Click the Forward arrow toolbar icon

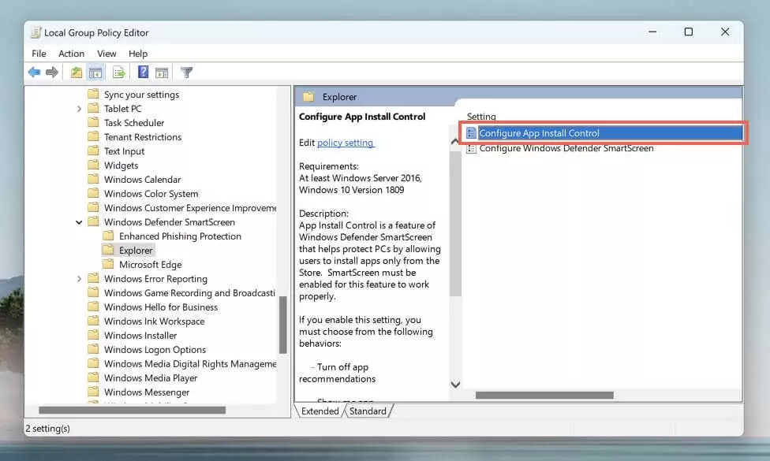click(x=51, y=72)
